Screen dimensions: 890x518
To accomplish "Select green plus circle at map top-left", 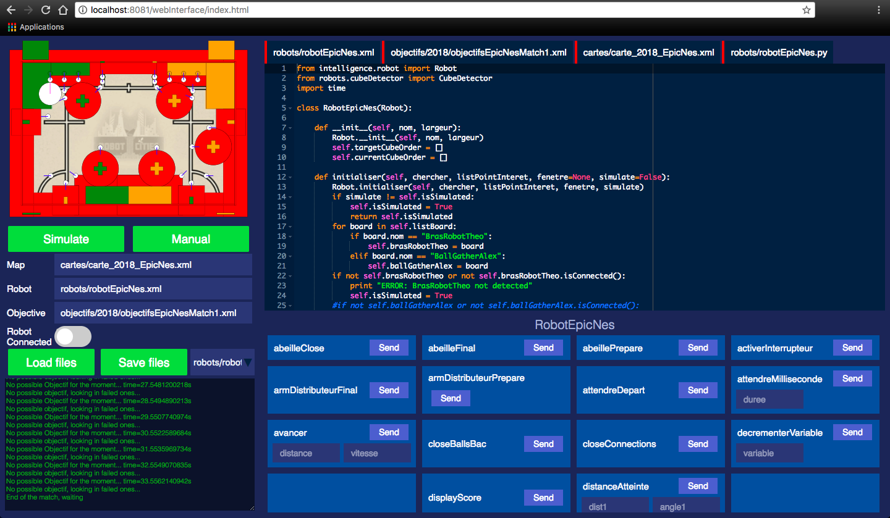I will point(82,101).
